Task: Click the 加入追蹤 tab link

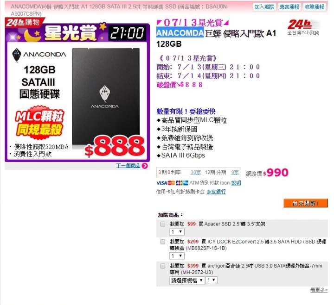Action: [x=264, y=7]
